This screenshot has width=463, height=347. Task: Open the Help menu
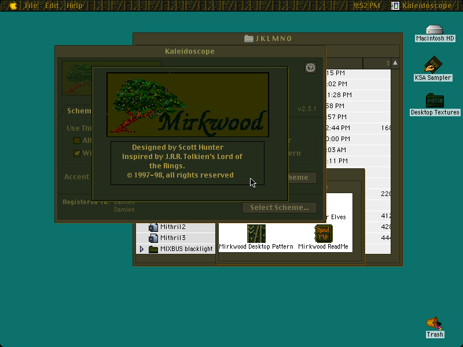[75, 5]
